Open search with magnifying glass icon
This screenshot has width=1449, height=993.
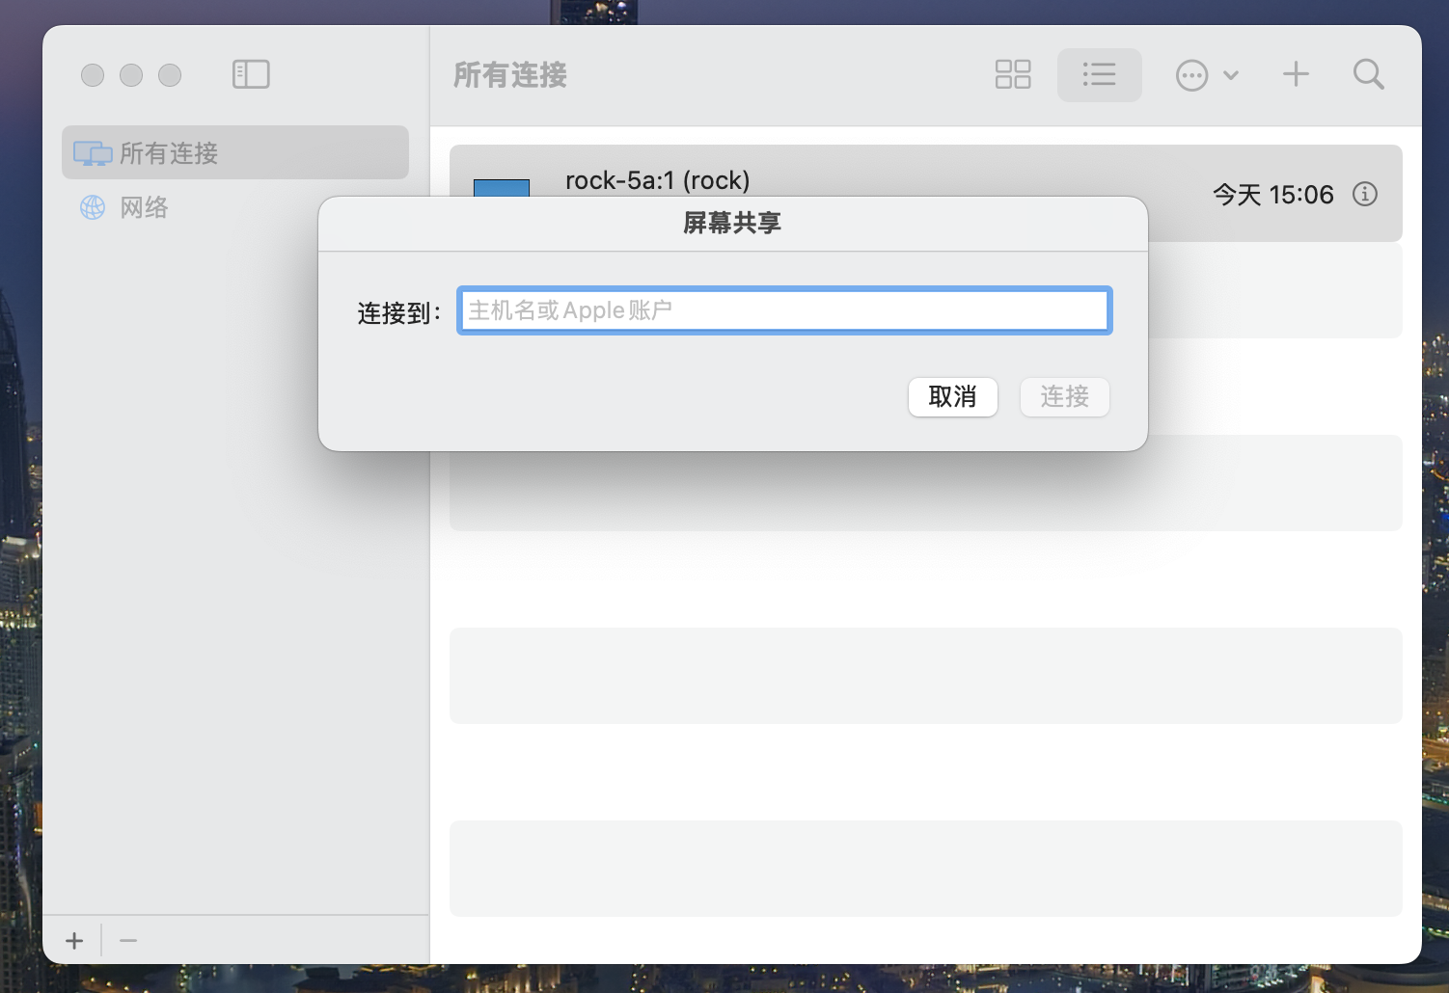pyautogui.click(x=1368, y=74)
